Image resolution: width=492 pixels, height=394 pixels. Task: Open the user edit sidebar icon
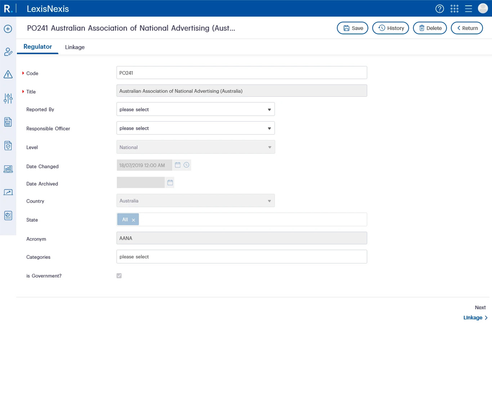(8, 52)
